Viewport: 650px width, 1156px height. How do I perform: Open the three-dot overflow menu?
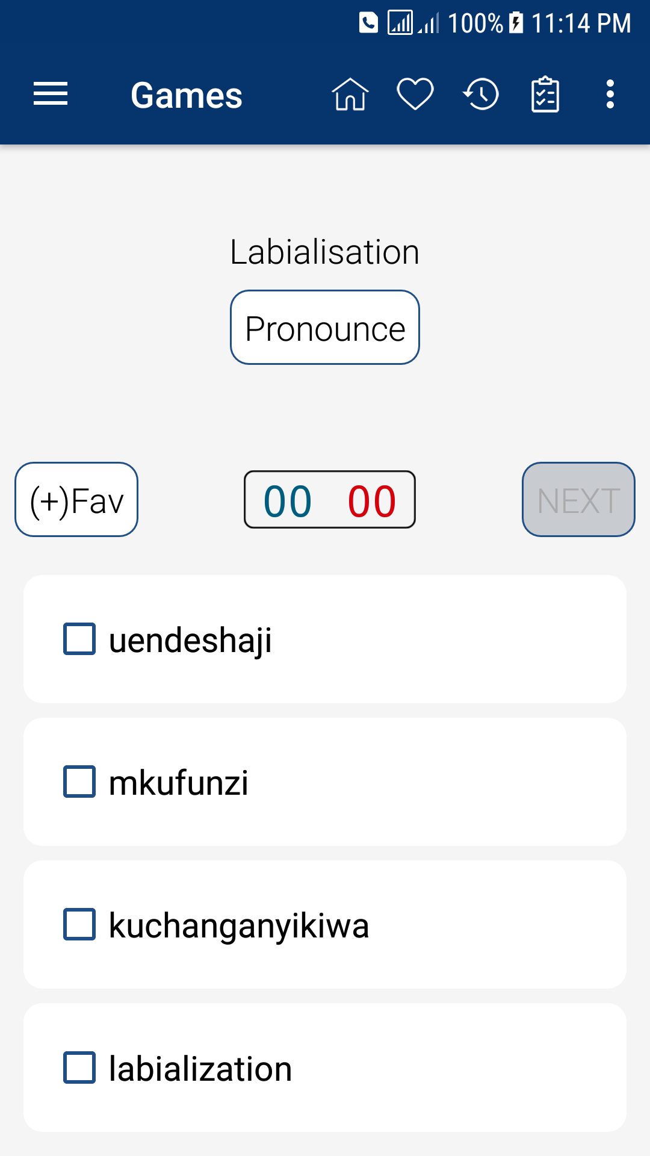[610, 95]
